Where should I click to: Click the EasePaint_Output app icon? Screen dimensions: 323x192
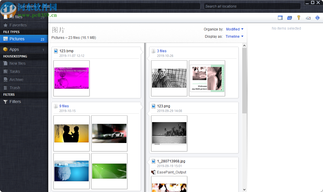coord(153,172)
